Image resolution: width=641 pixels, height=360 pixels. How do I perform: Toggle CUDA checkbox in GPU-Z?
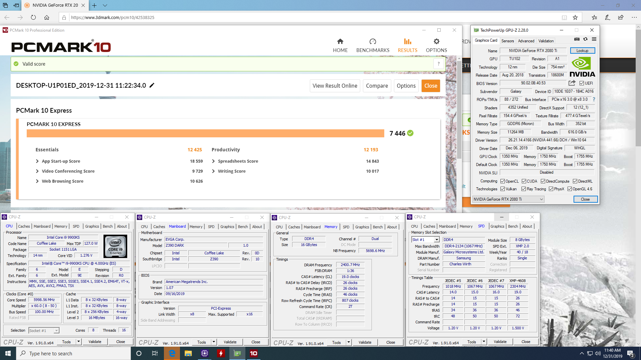coord(524,181)
